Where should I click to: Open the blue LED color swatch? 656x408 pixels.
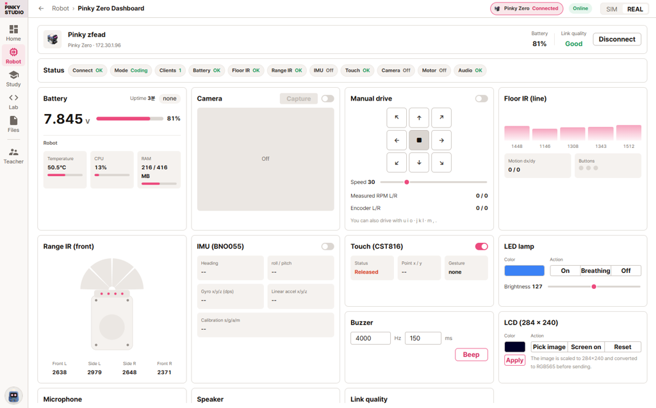[x=524, y=271]
